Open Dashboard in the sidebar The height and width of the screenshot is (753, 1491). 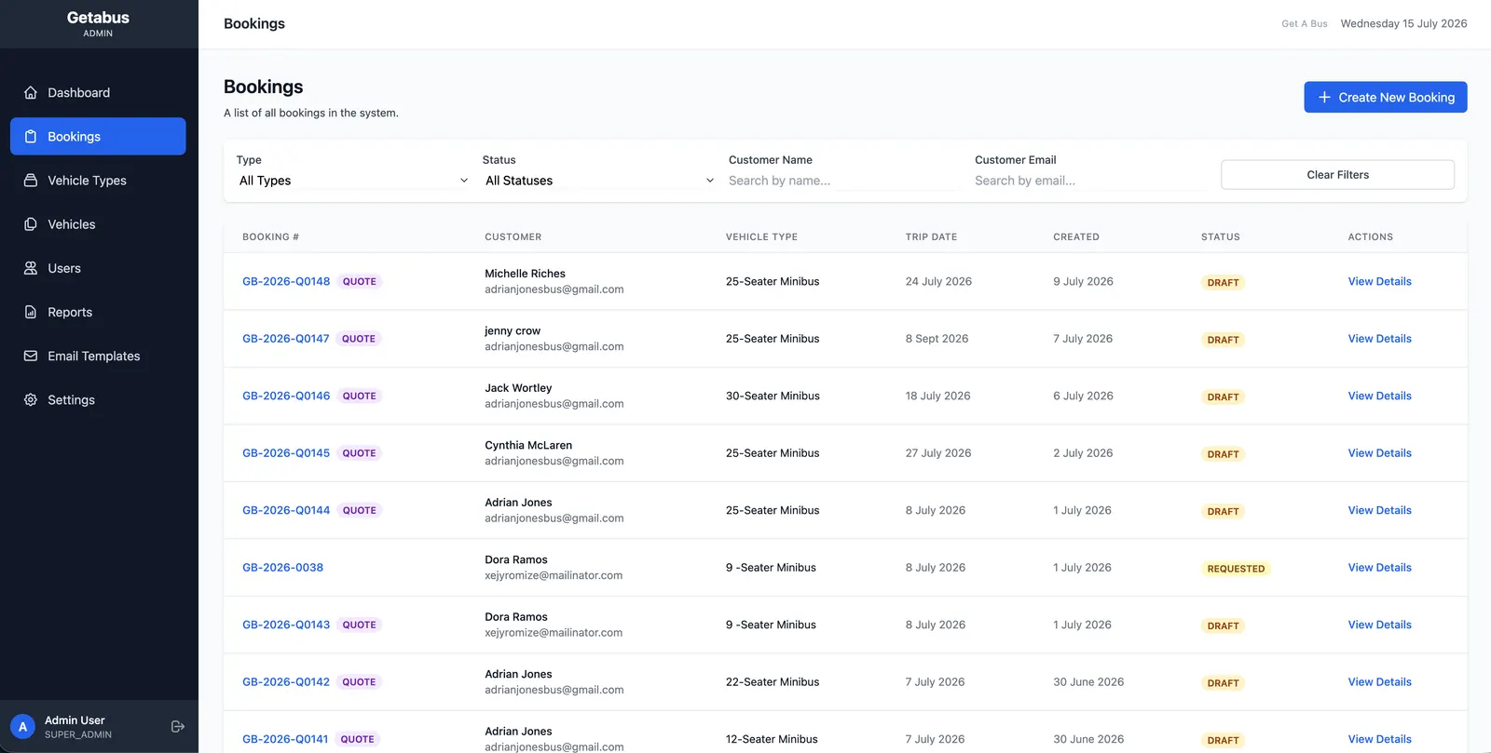[98, 93]
